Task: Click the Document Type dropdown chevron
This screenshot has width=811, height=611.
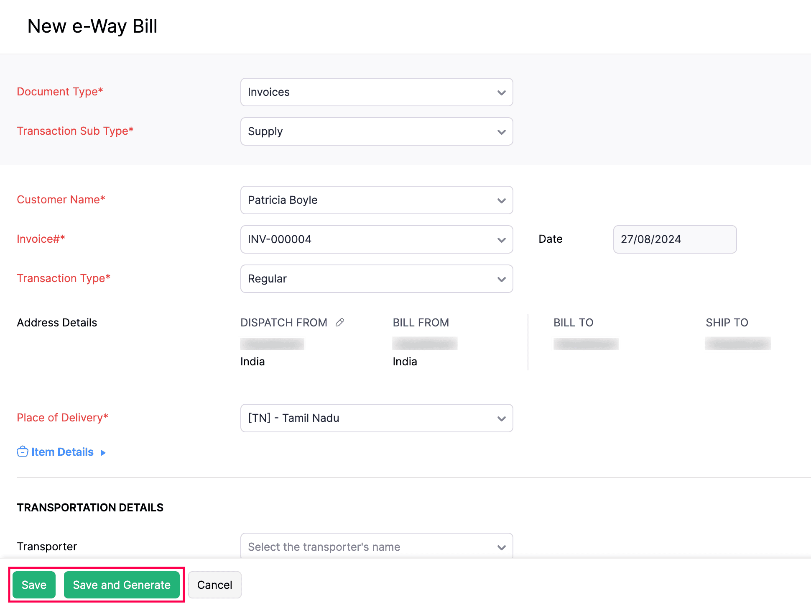Action: 501,92
